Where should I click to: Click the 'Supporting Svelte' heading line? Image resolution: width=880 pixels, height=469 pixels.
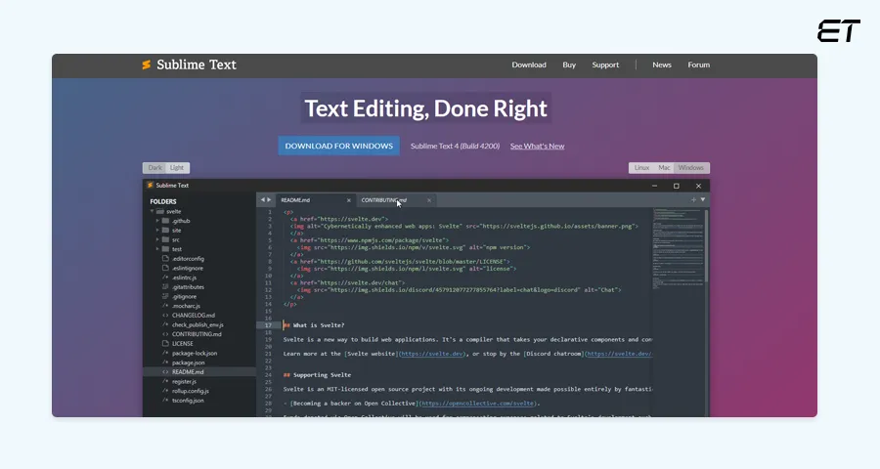tap(317, 375)
